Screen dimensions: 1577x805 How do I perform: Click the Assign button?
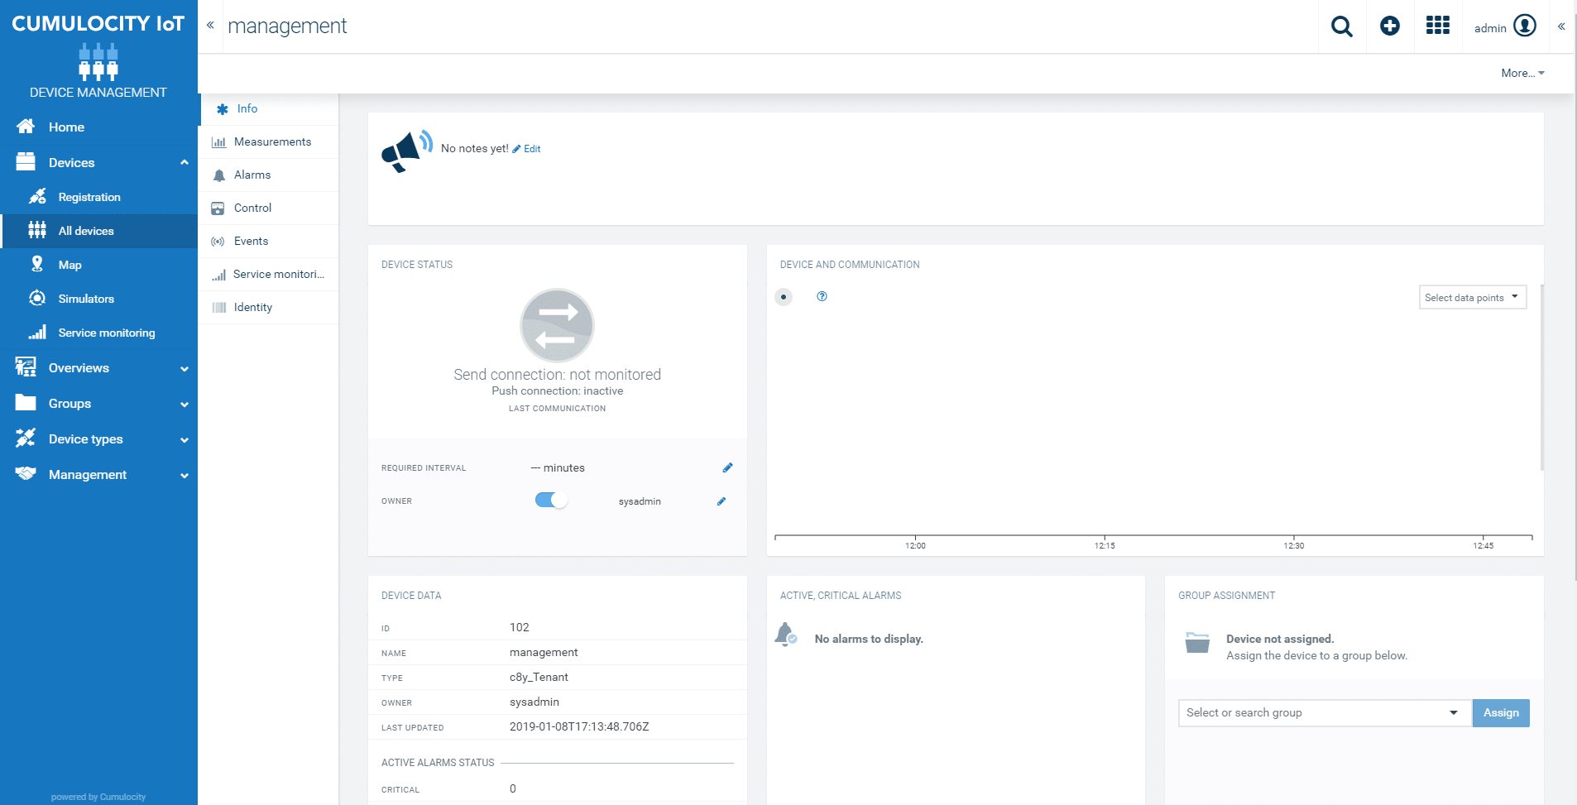(1500, 713)
